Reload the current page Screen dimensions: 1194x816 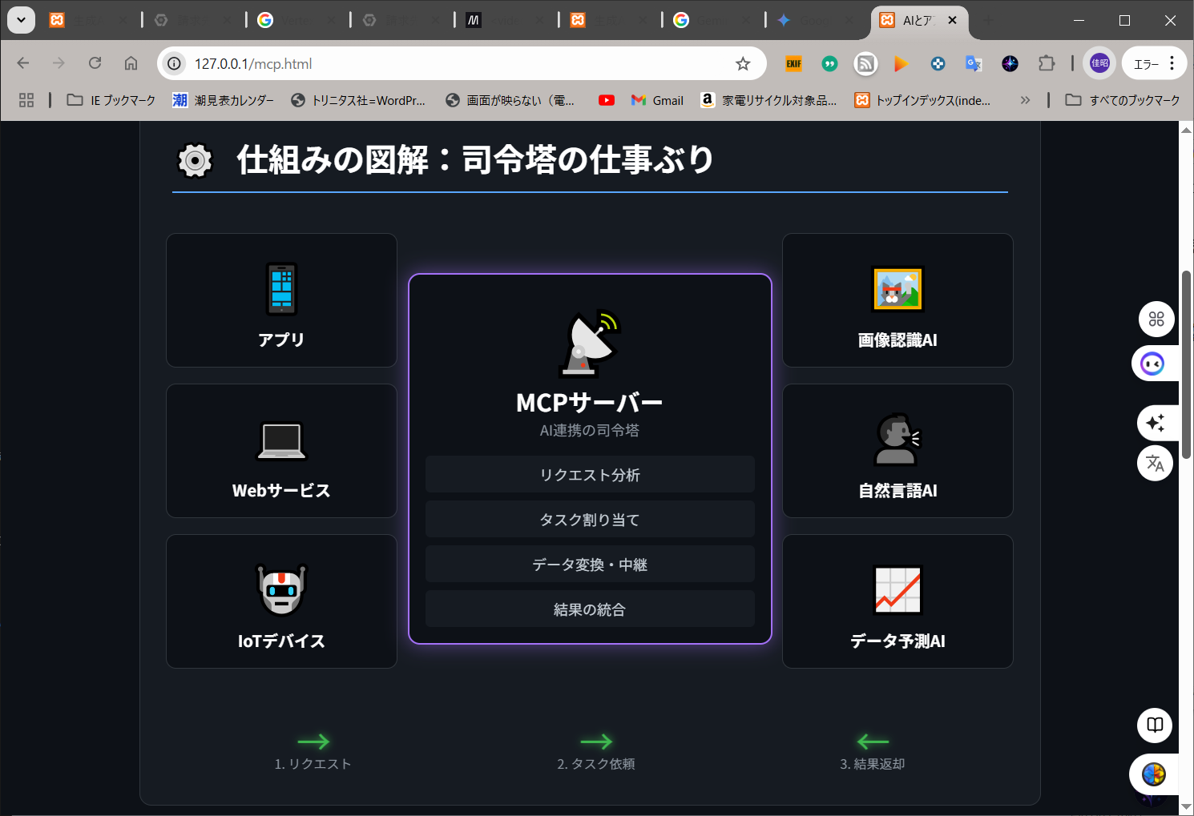[95, 63]
